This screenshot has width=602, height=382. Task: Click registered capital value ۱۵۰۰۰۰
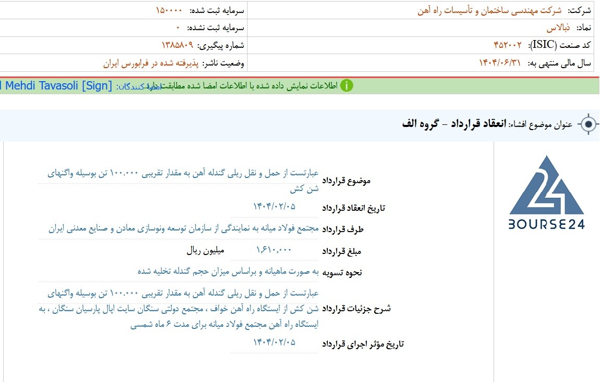[x=169, y=10]
